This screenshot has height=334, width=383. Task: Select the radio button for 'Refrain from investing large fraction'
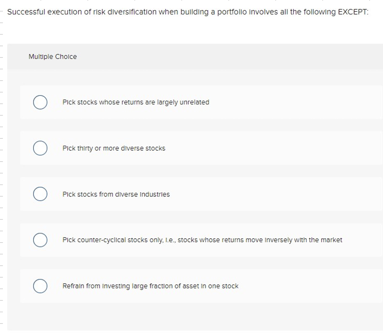coord(40,286)
